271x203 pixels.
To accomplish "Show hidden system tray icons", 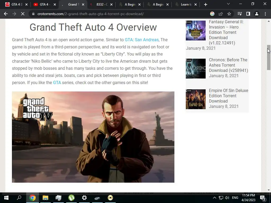I will click(x=214, y=198).
